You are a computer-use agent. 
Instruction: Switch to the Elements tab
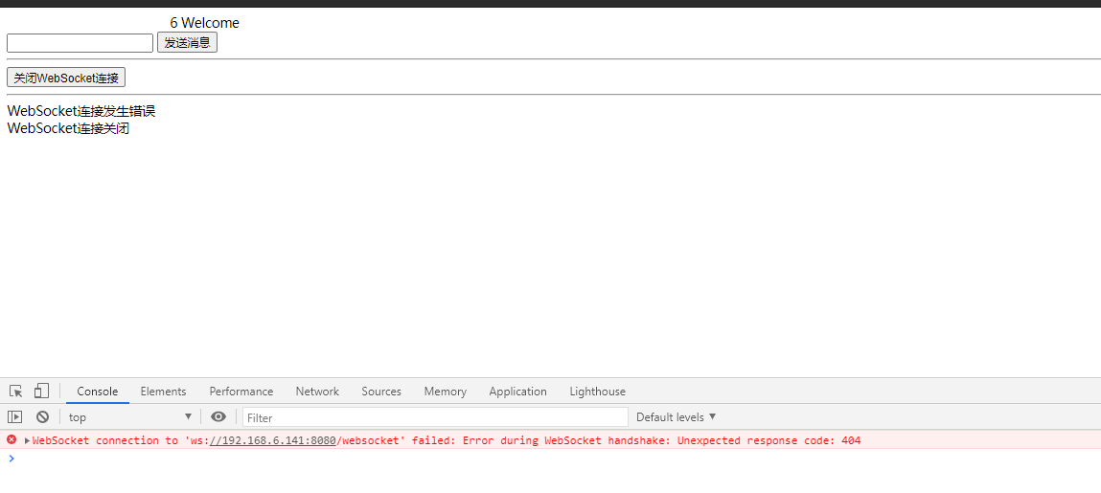163,392
